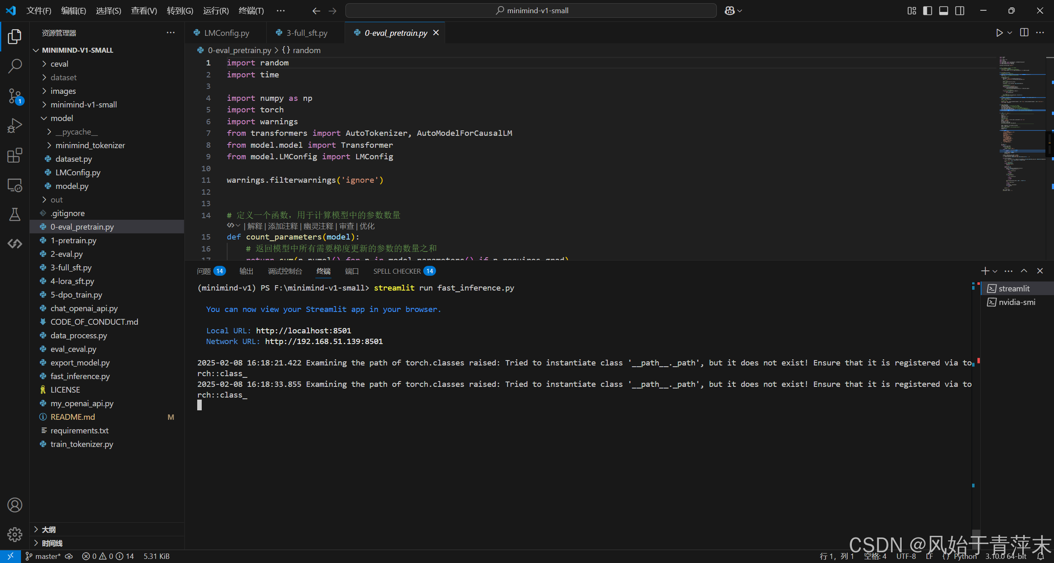The image size is (1054, 563).
Task: Click the minimind-v1-small command center search box
Action: [x=531, y=11]
